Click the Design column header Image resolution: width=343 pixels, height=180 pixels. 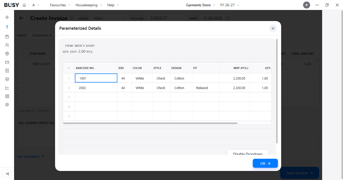[181, 68]
